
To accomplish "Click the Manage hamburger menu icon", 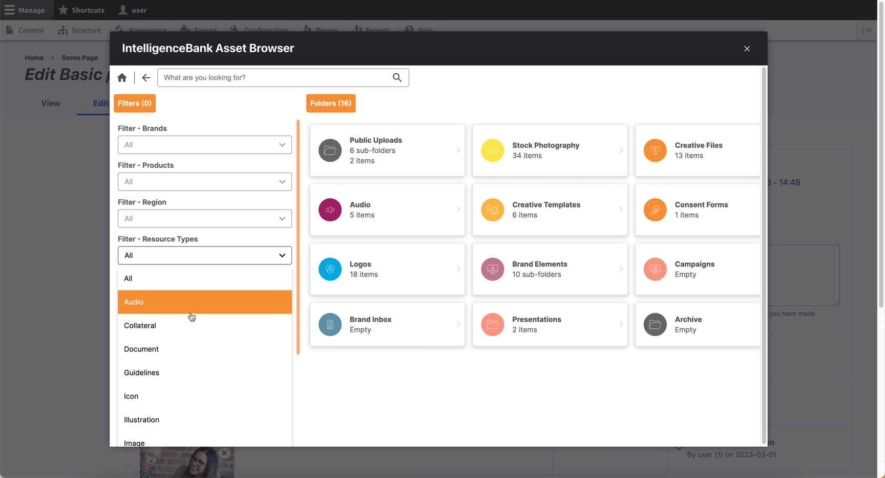I will point(10,10).
